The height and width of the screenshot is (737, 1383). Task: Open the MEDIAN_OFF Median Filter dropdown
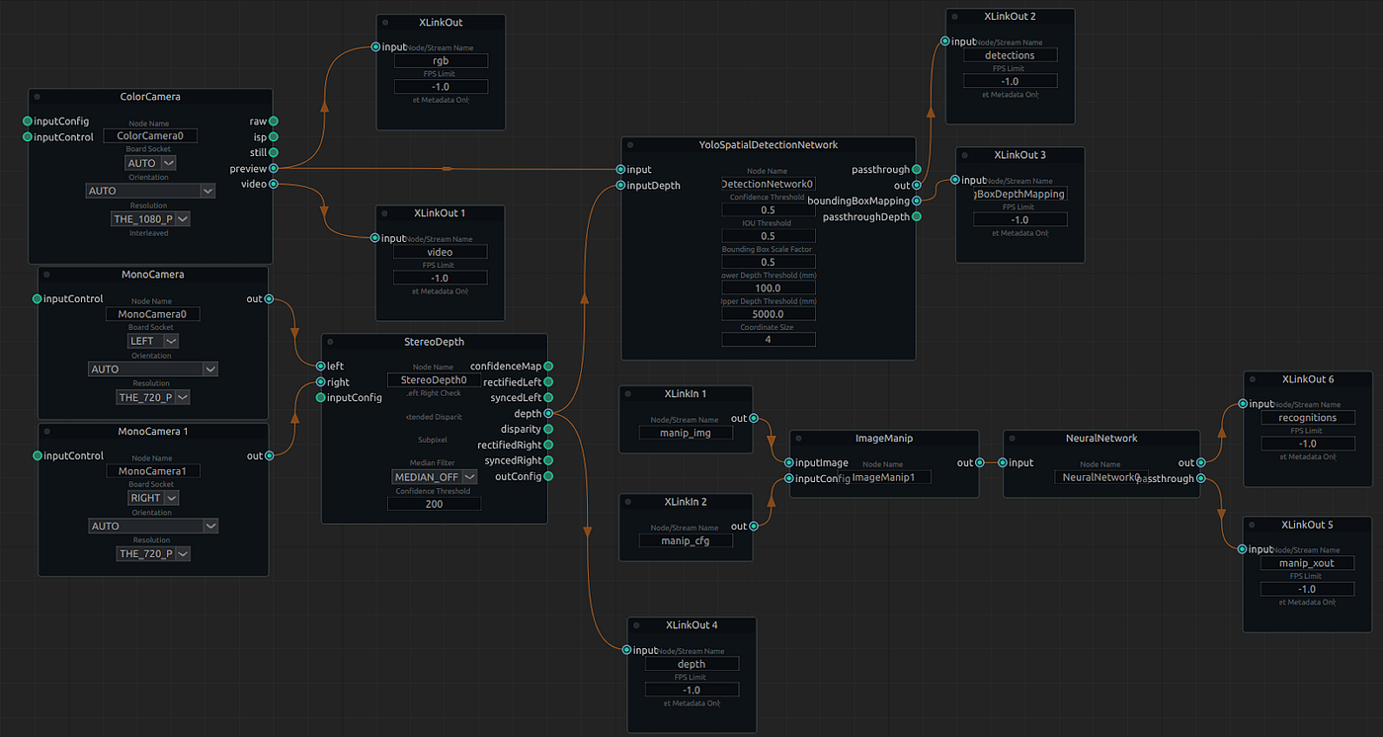[x=434, y=476]
